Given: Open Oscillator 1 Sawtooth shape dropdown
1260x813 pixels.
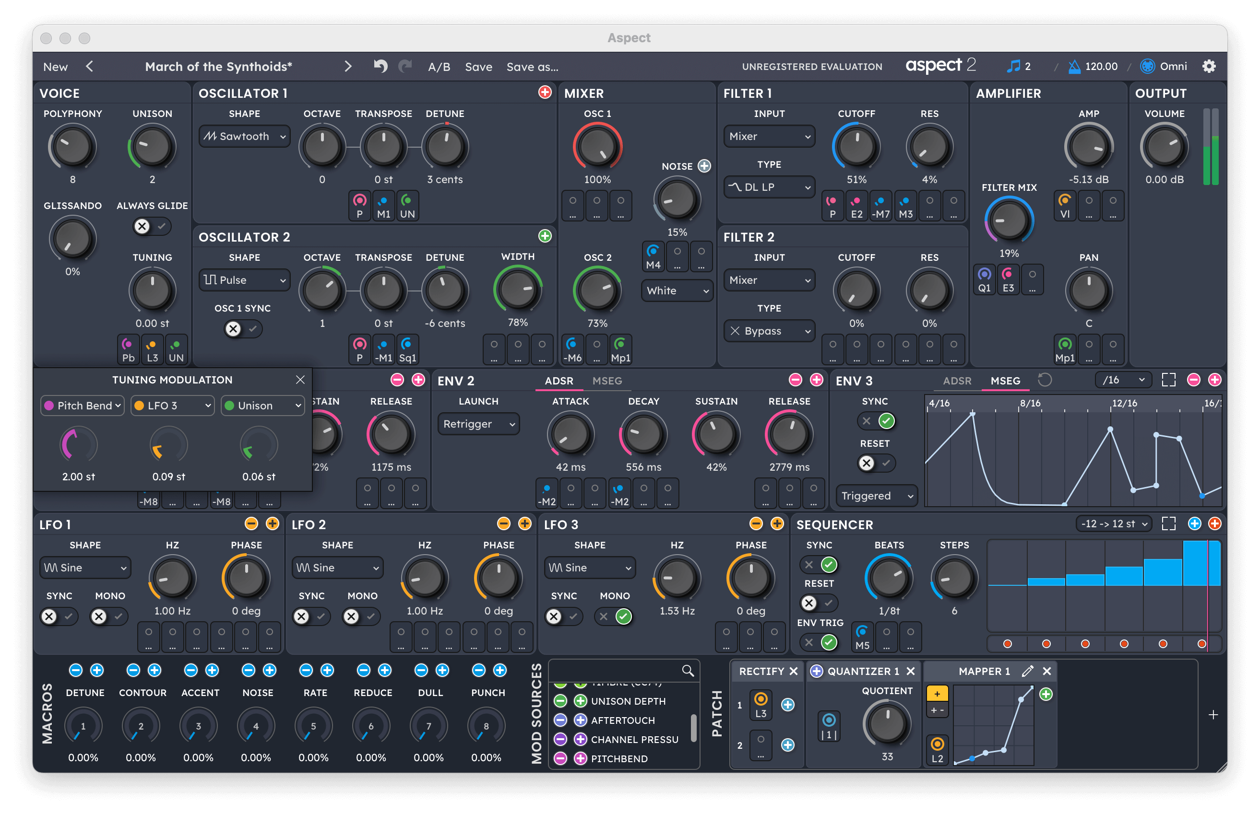Looking at the screenshot, I should [245, 136].
